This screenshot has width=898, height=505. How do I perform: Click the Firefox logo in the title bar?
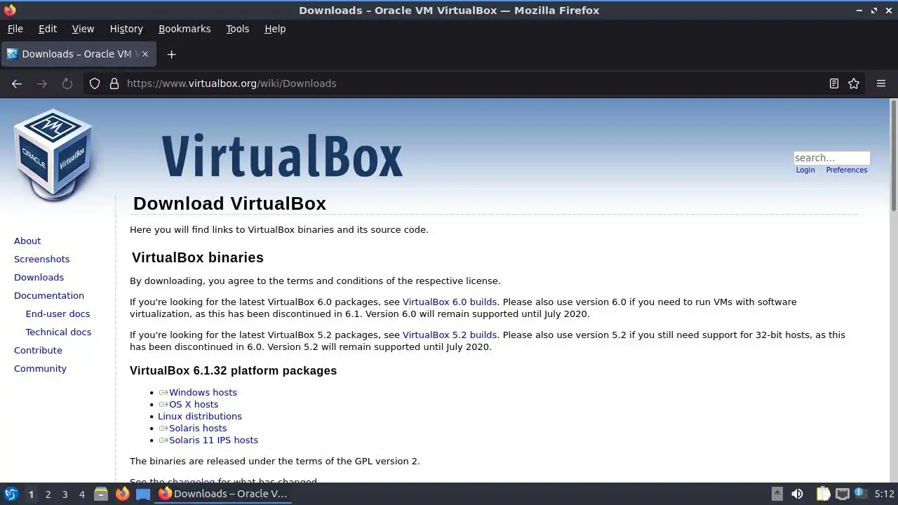click(x=10, y=10)
